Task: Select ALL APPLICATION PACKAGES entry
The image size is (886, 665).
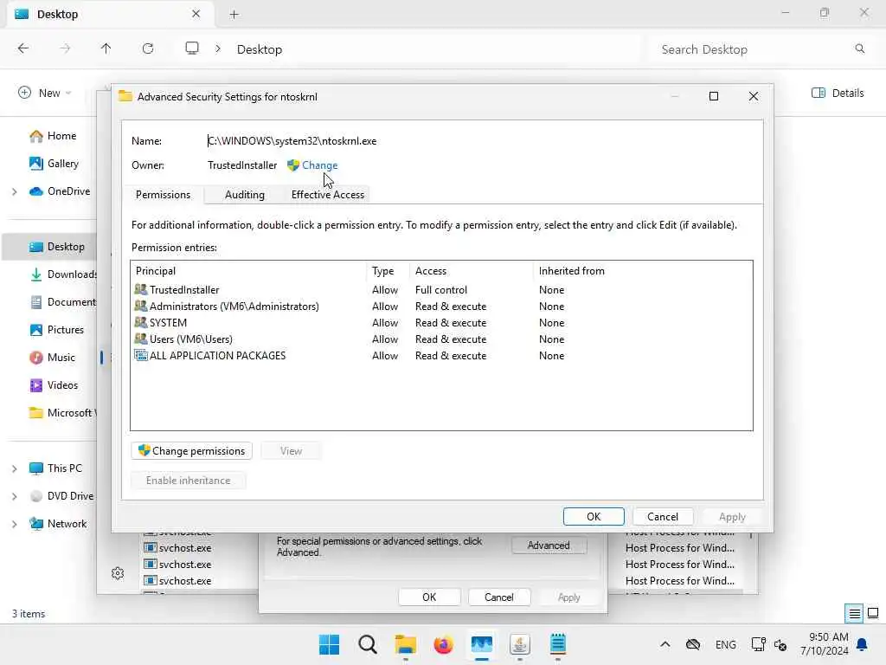Action: [440, 355]
